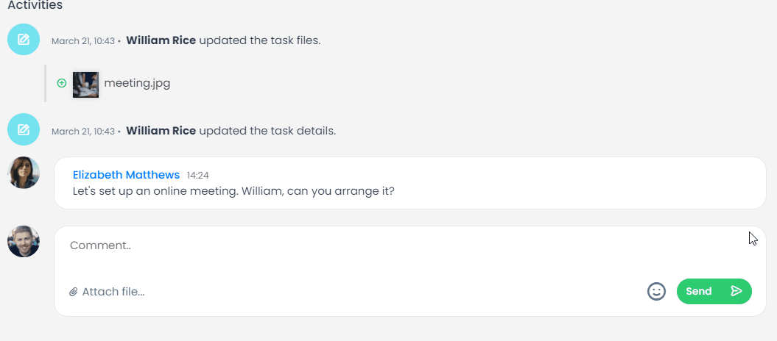Open Elizabeth Matthews profile name link

pyautogui.click(x=126, y=175)
